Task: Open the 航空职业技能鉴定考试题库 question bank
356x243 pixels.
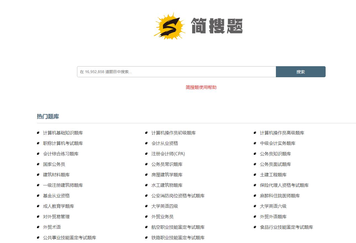Action: tap(177, 227)
